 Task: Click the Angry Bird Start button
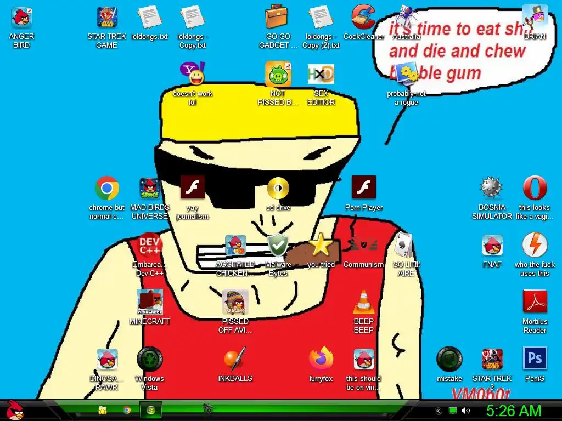(x=15, y=410)
